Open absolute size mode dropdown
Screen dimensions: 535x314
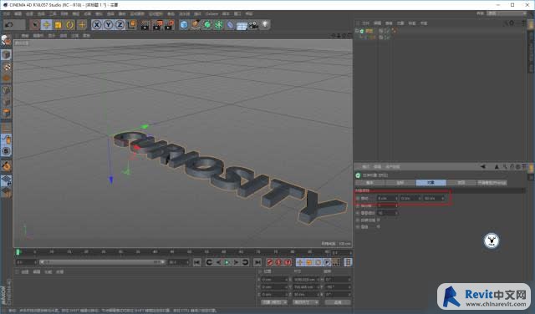tap(306, 302)
